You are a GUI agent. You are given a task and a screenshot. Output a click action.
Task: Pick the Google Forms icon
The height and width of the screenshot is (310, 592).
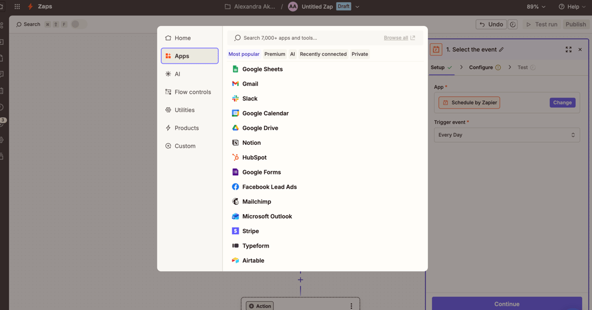point(235,172)
